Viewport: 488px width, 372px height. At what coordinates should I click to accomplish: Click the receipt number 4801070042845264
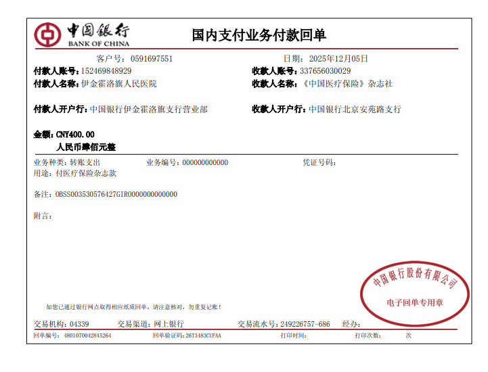[x=87, y=335]
